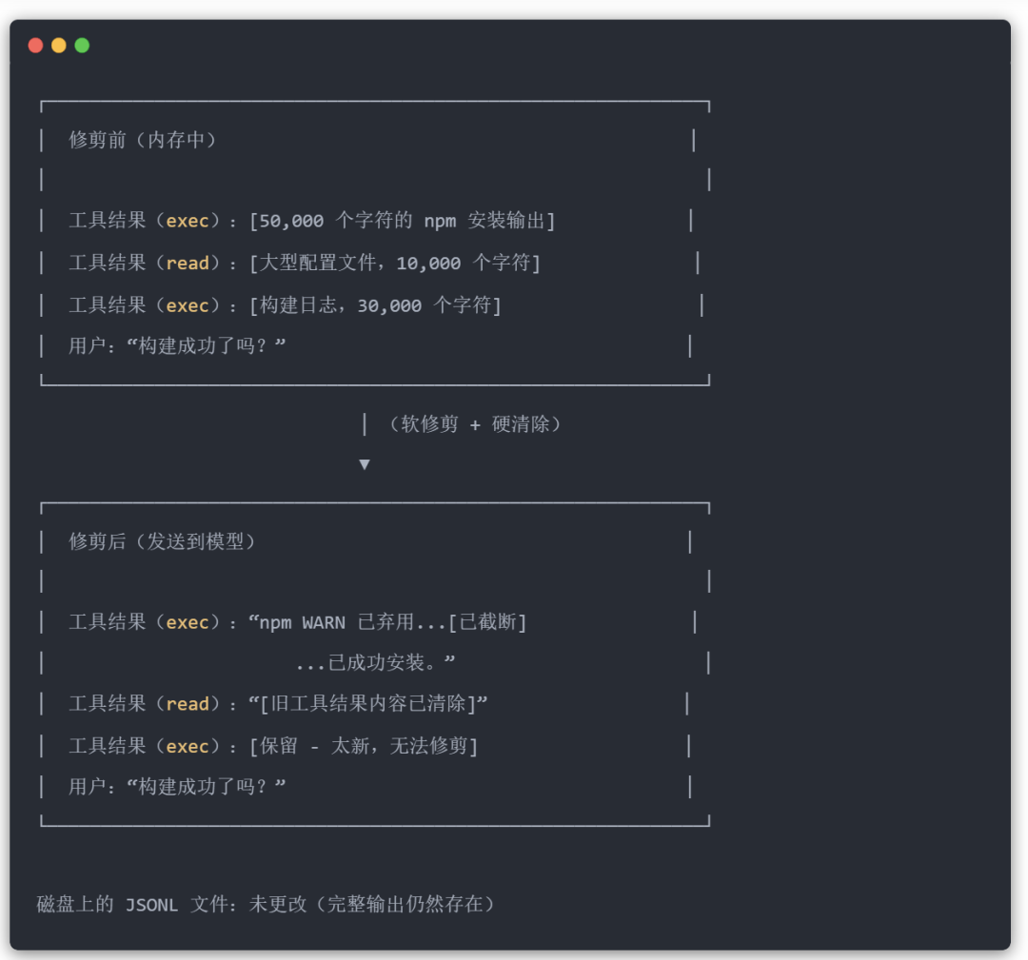Click the vertical connector bar before 软修剪
The image size is (1028, 960).
click(x=365, y=424)
